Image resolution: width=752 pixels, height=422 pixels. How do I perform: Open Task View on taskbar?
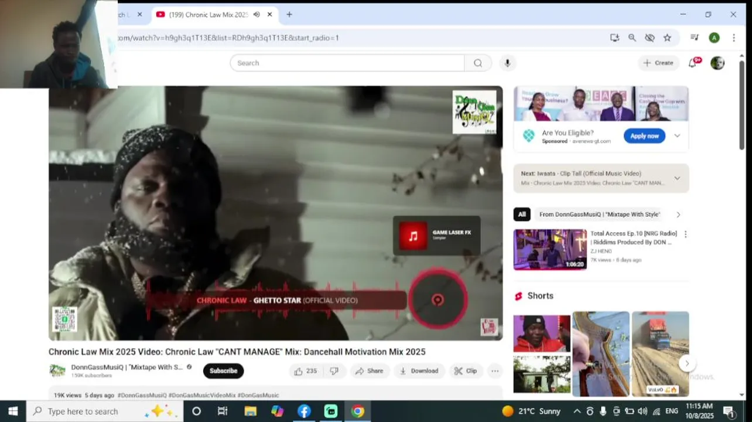coord(223,411)
